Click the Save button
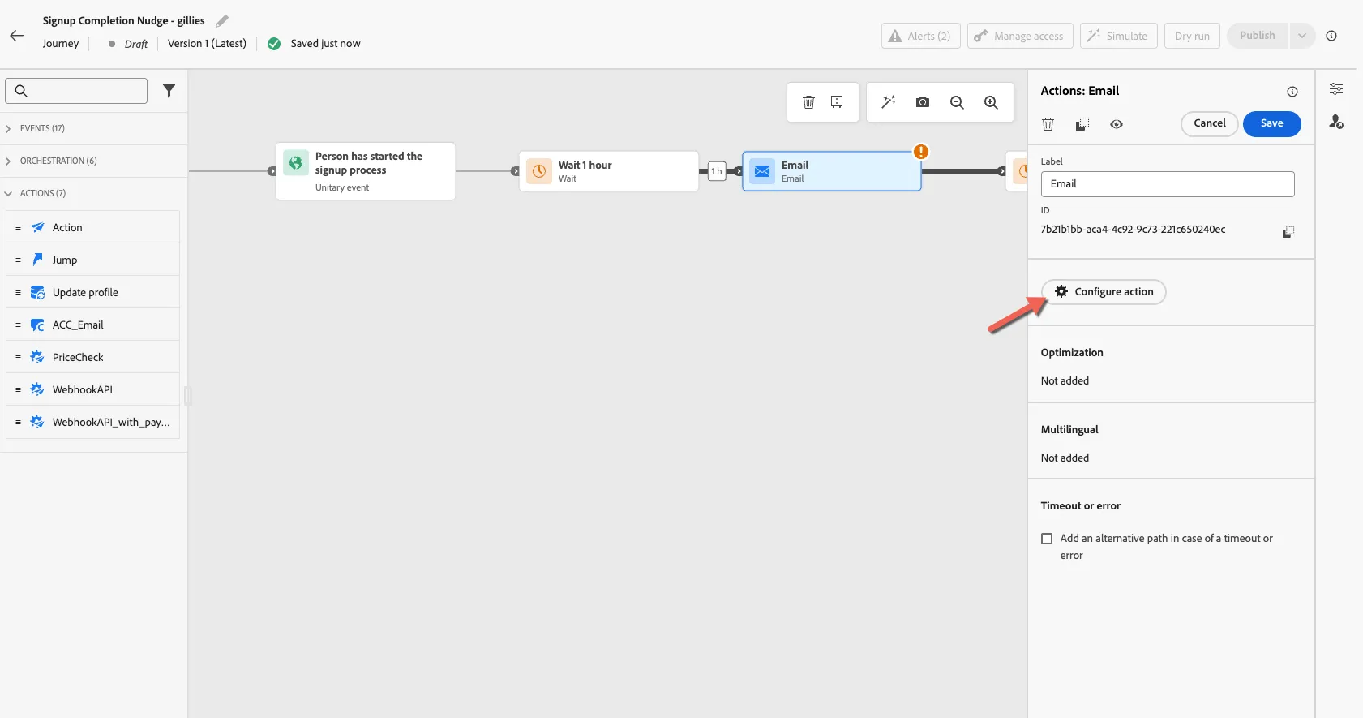Screen dimensions: 1363x718 (1271, 123)
